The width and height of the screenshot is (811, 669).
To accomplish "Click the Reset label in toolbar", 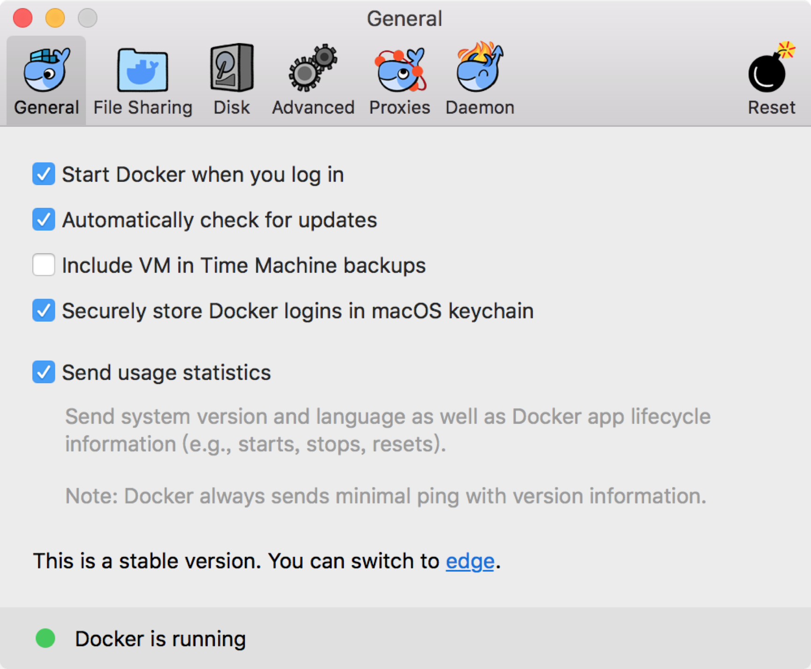I will (771, 108).
